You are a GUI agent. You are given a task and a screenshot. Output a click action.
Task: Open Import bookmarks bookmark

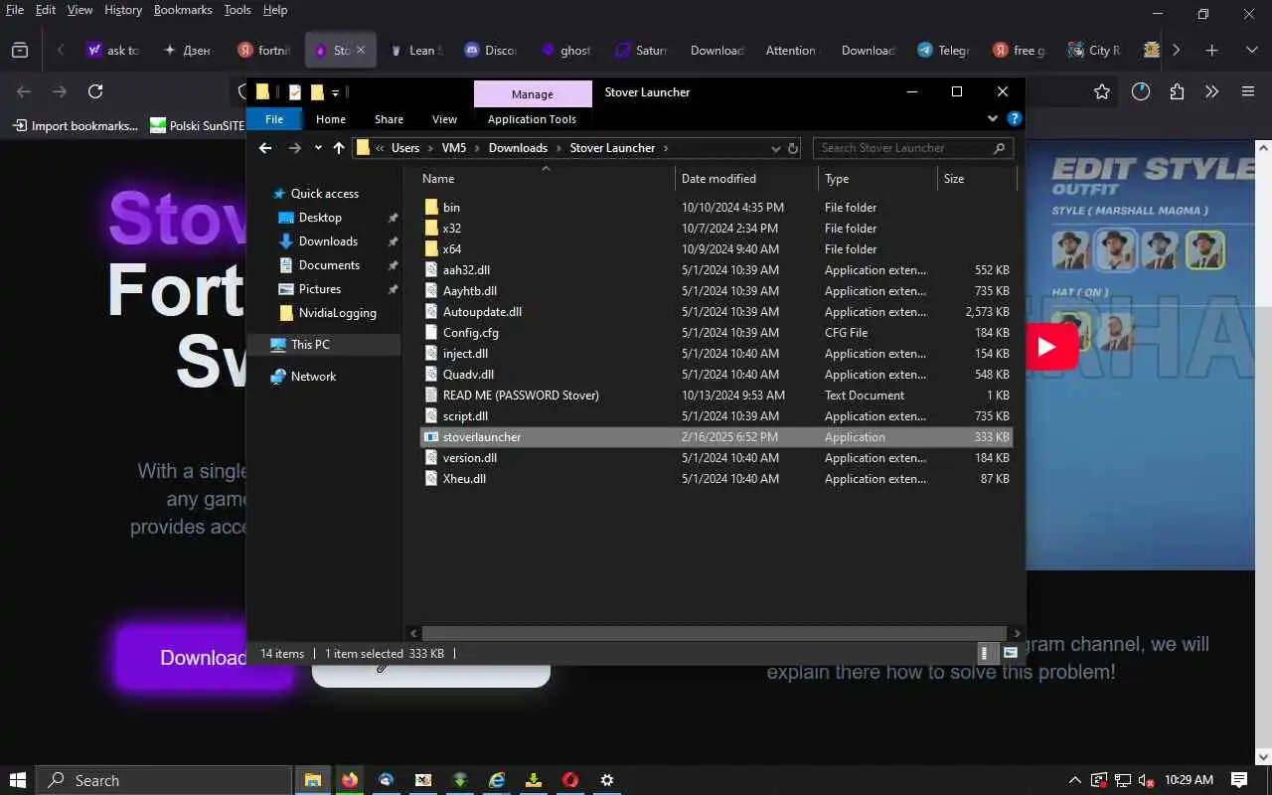75,125
